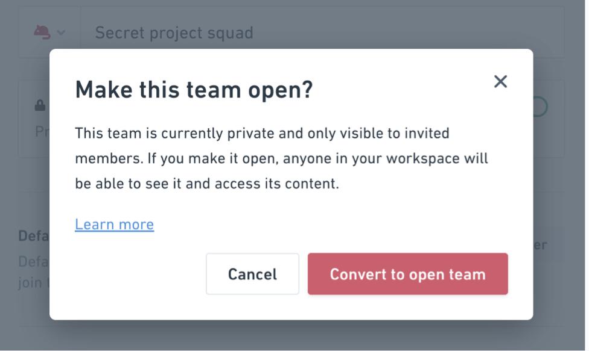Click the dimmed team emoji icon
Screen dimensions: 589x351
coord(42,33)
